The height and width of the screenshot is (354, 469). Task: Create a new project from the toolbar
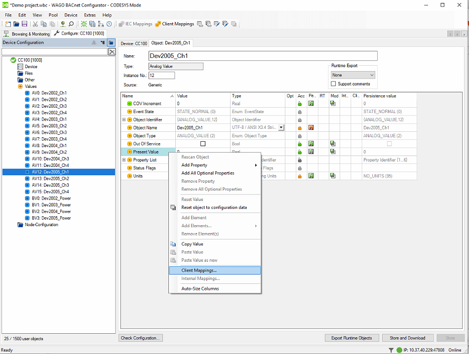coord(8,24)
